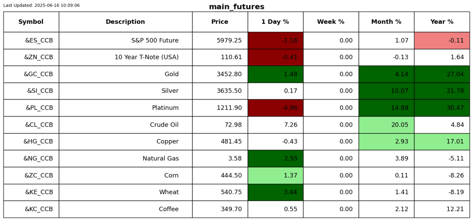Click the Wheat 3.44 daily change cell
The image size is (473, 221).
pyautogui.click(x=275, y=192)
